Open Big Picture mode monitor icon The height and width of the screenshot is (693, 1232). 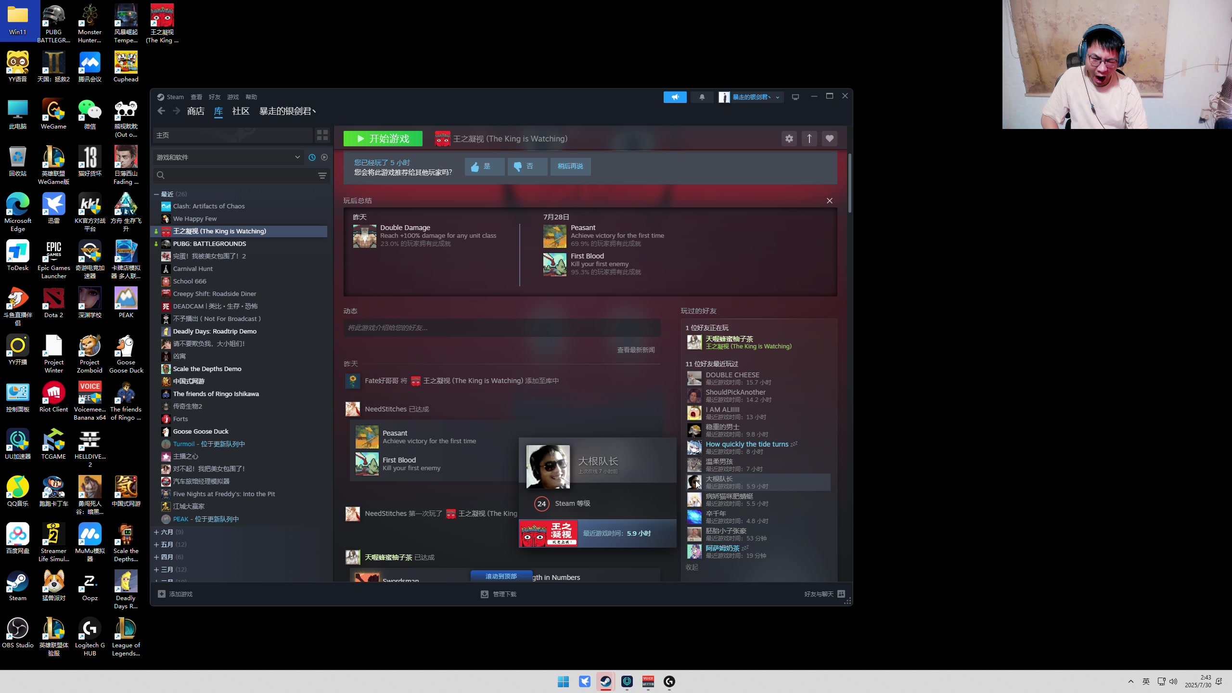tap(796, 97)
